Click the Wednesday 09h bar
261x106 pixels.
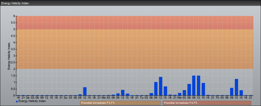point(194,86)
